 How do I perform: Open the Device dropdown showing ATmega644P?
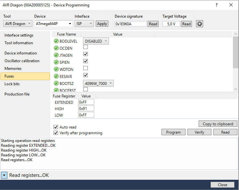(x=54, y=24)
